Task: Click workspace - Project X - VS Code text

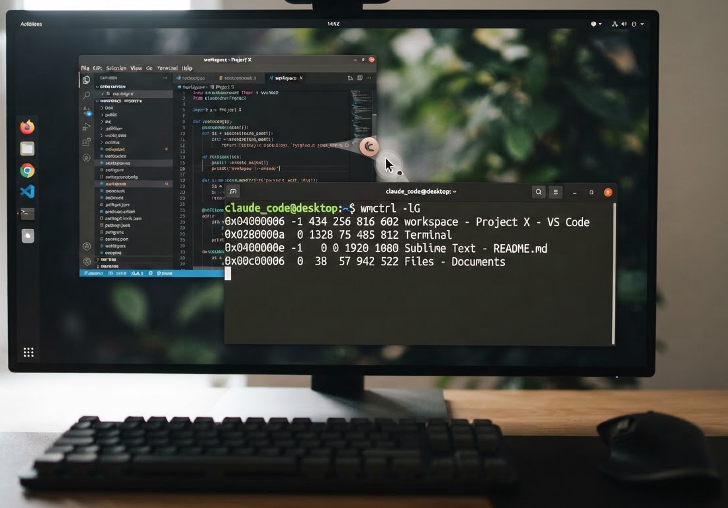Action: pos(497,222)
